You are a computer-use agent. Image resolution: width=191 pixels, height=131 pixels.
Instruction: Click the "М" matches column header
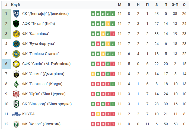click(120, 5)
